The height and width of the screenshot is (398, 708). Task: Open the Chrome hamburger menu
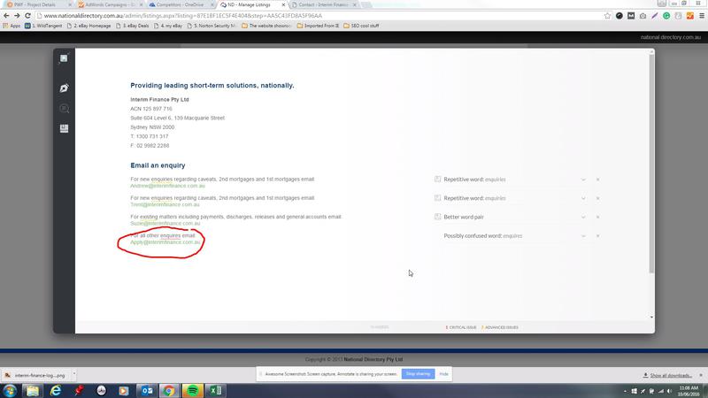point(702,16)
